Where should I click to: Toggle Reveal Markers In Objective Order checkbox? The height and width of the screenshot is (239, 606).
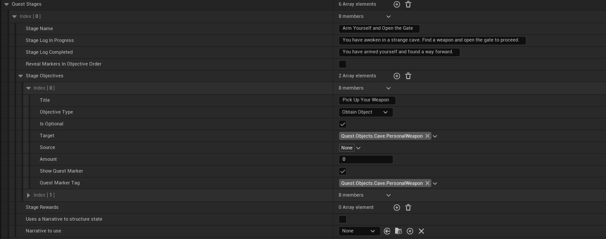(343, 64)
